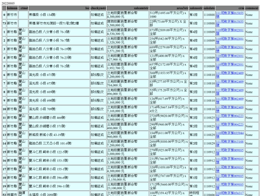The width and height of the screenshot is (261, 196).
Task: Select the amount cell containing '3,500,000 元'
Action: tap(128, 23)
